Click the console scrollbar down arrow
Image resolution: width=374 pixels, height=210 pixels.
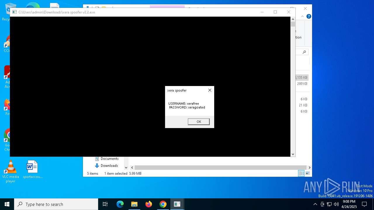293,154
